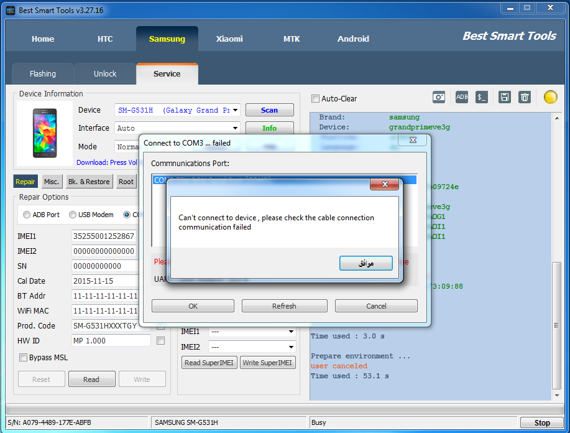Switch to the Flashing sub-tab
The height and width of the screenshot is (433, 570).
pos(43,74)
